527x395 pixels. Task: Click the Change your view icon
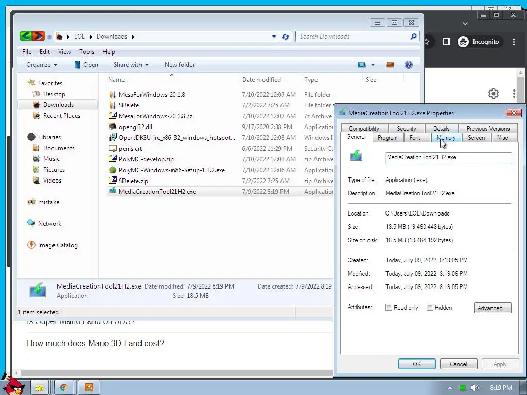point(362,65)
